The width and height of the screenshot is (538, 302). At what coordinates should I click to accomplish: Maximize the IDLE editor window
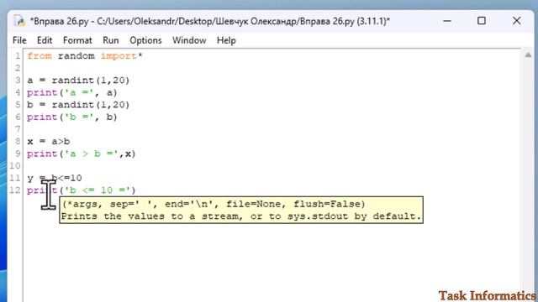[x=482, y=21]
